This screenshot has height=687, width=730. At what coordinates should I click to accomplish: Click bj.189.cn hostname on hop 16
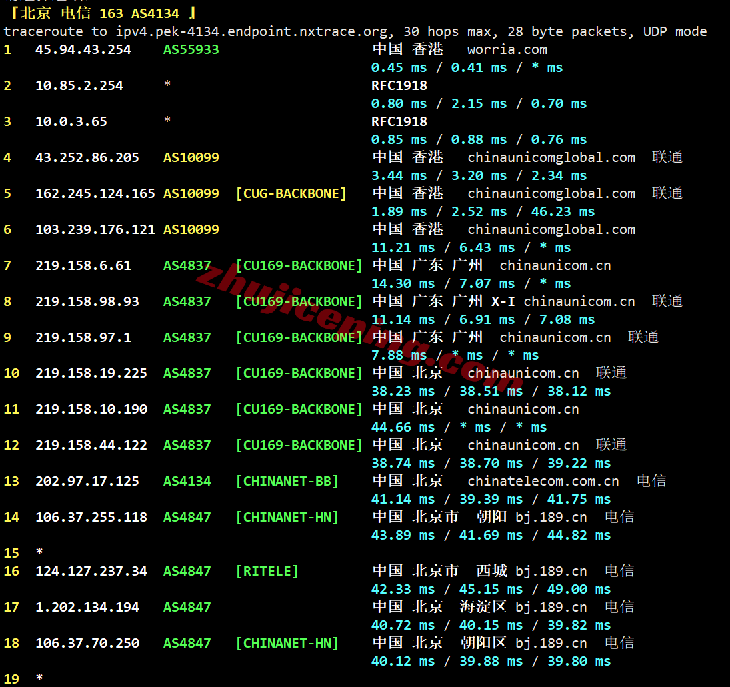(x=551, y=571)
